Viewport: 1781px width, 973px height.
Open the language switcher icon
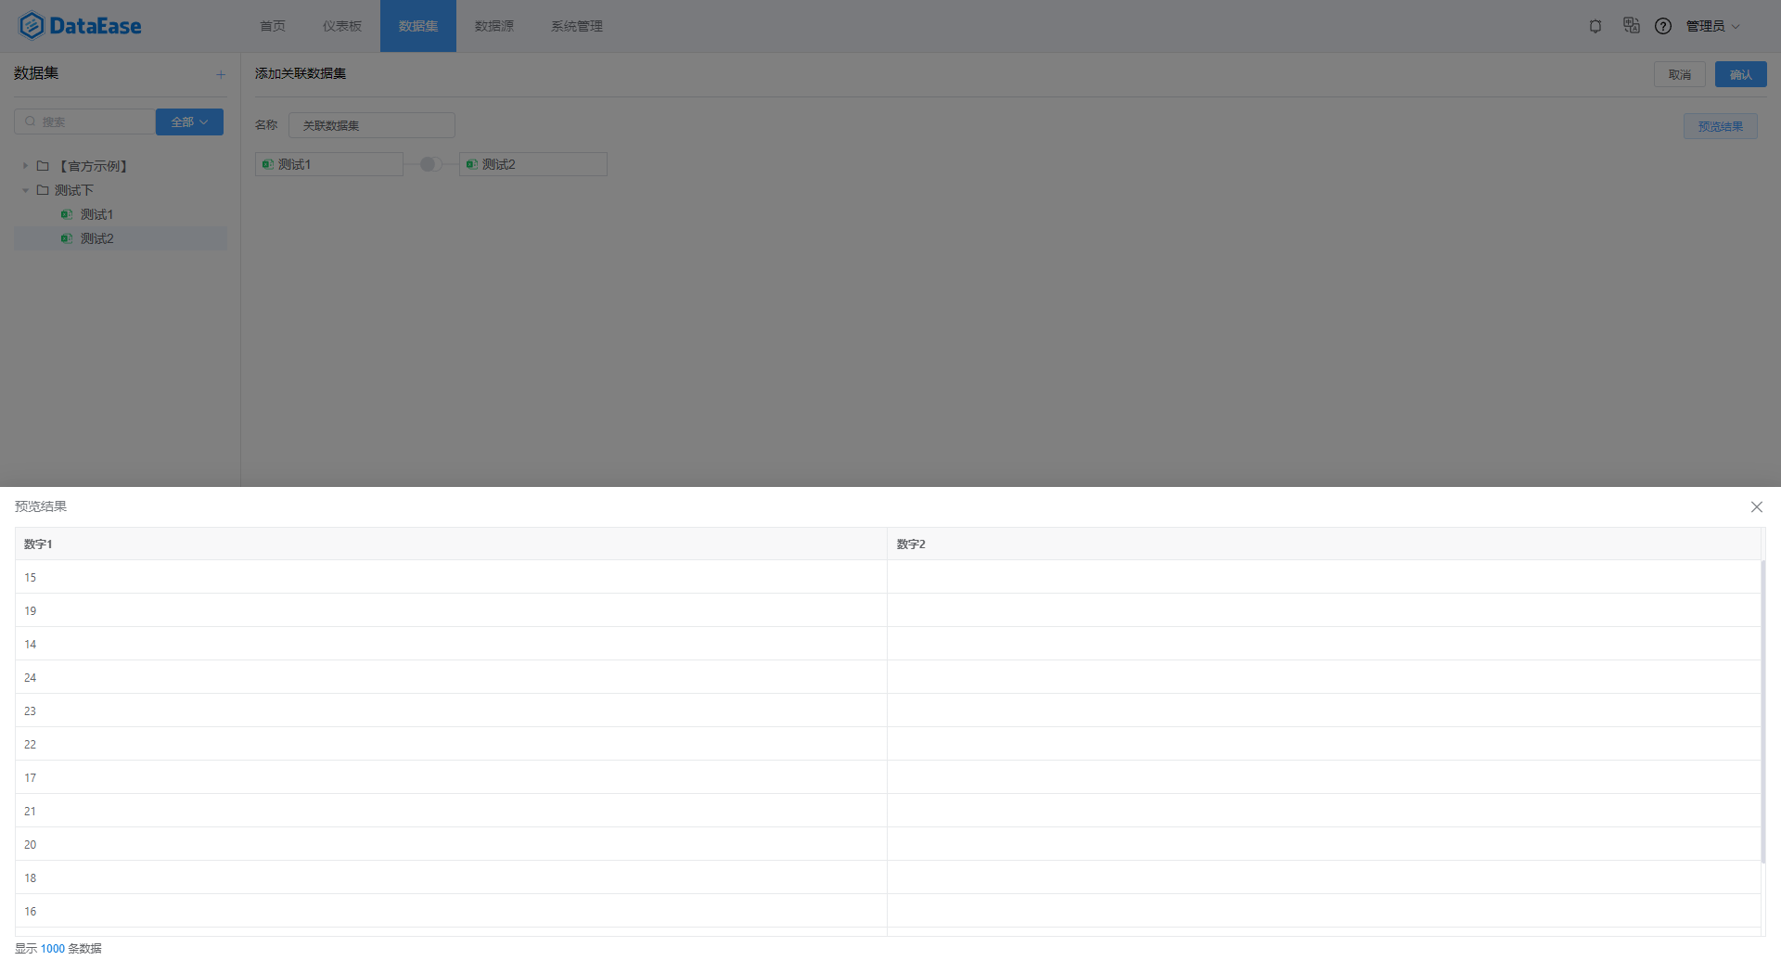pos(1631,26)
